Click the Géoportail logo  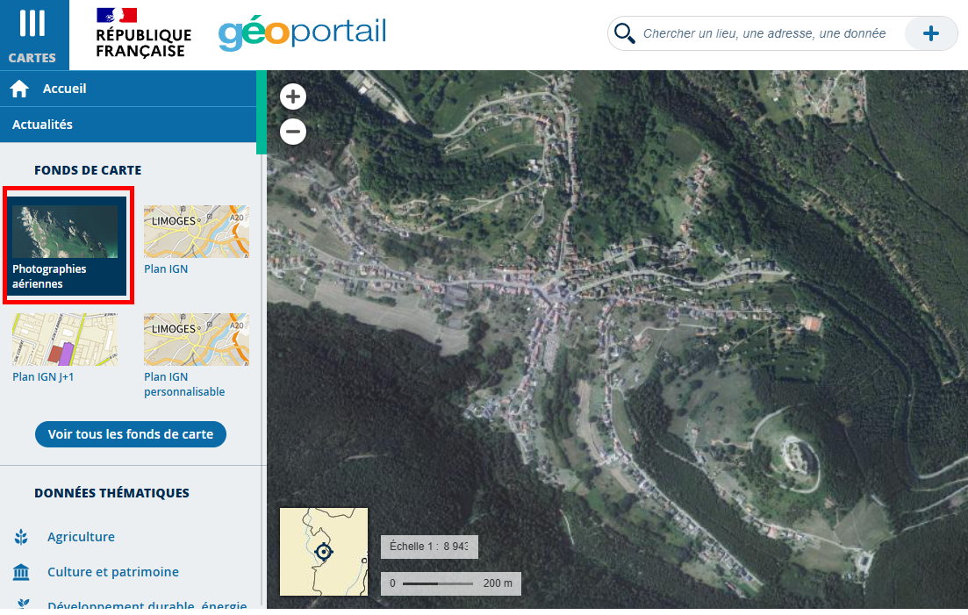pos(302,33)
